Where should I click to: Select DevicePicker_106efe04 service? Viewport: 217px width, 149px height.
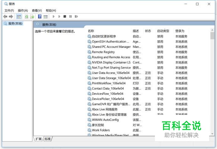[x=108, y=99]
